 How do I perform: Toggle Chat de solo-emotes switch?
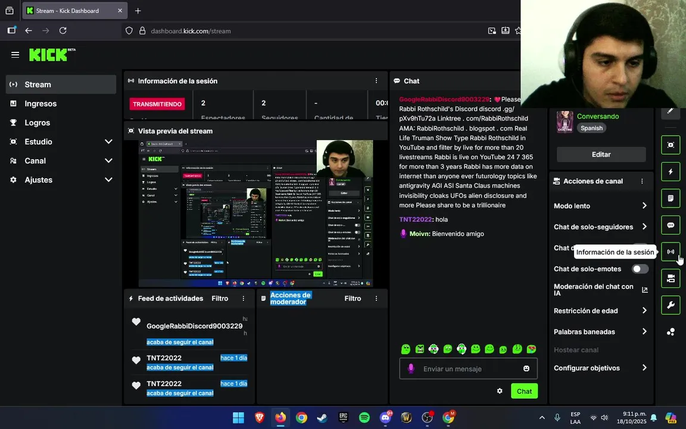(640, 269)
